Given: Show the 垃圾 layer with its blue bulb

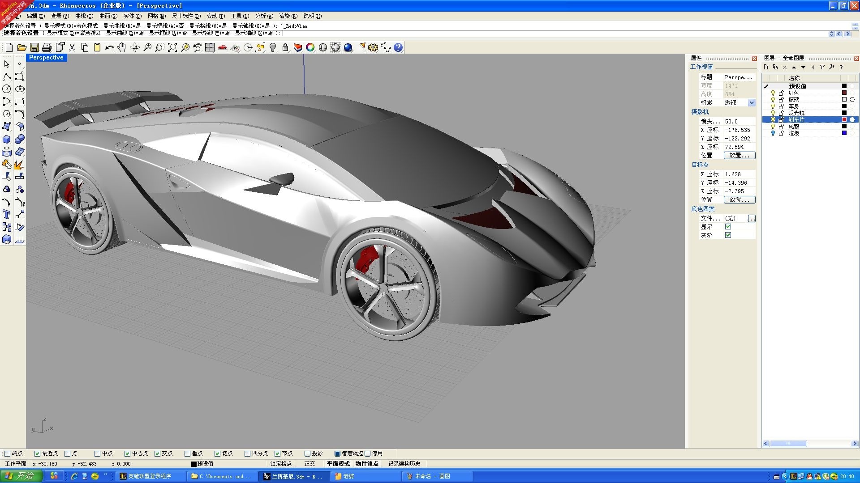Looking at the screenshot, I should coord(773,133).
